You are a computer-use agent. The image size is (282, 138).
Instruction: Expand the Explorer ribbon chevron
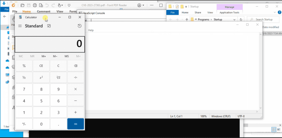[275, 12]
